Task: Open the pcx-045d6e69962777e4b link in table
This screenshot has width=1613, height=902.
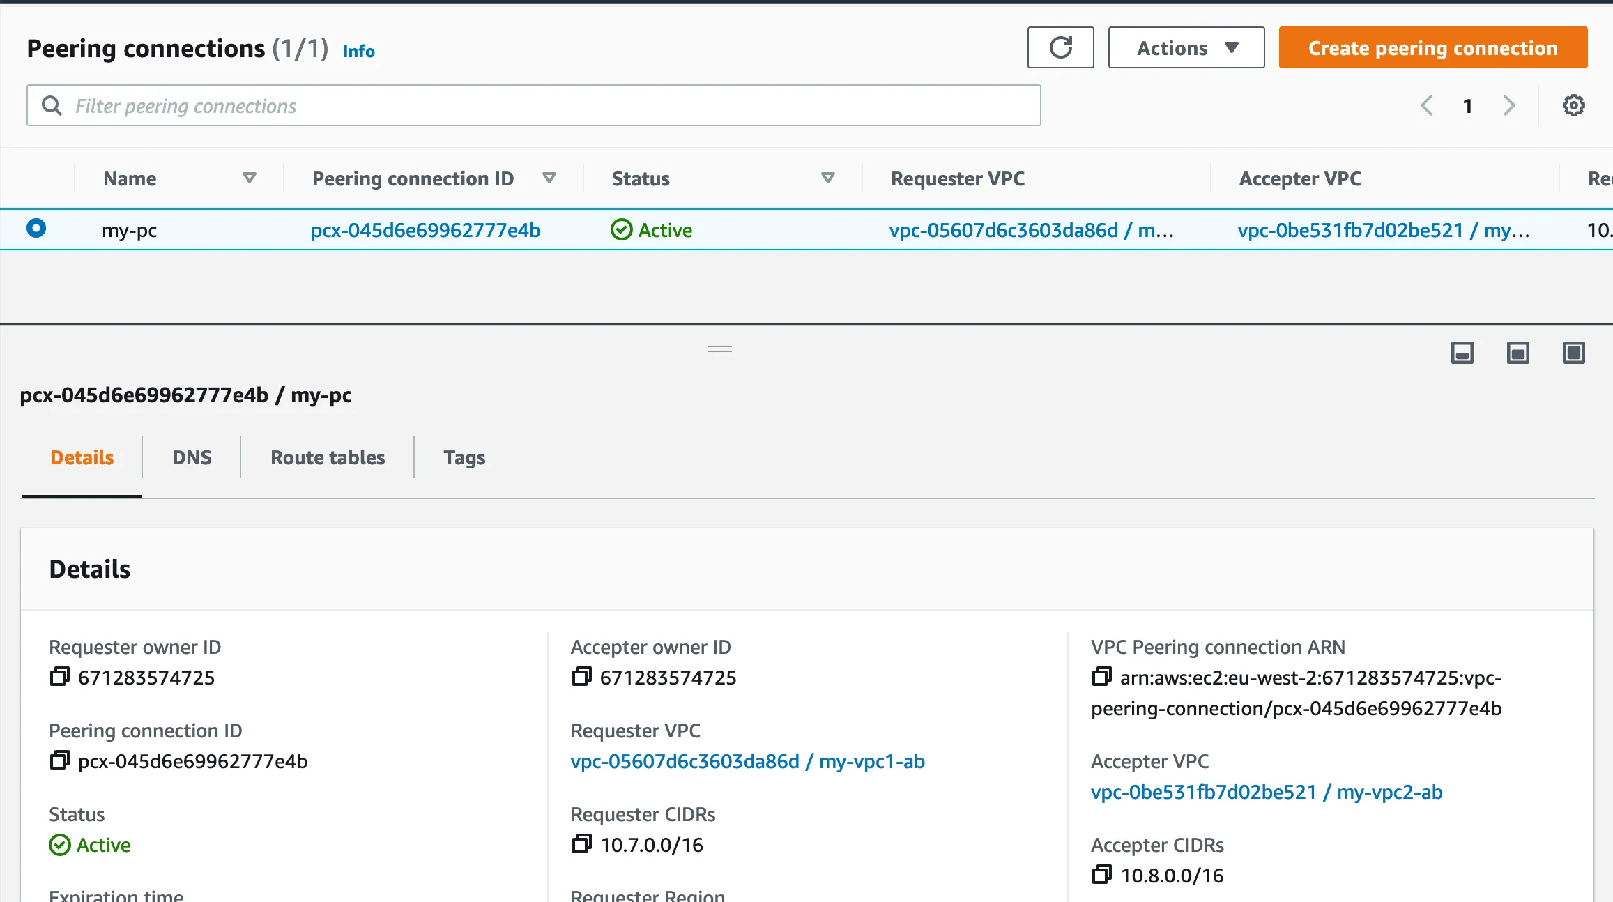Action: (425, 230)
